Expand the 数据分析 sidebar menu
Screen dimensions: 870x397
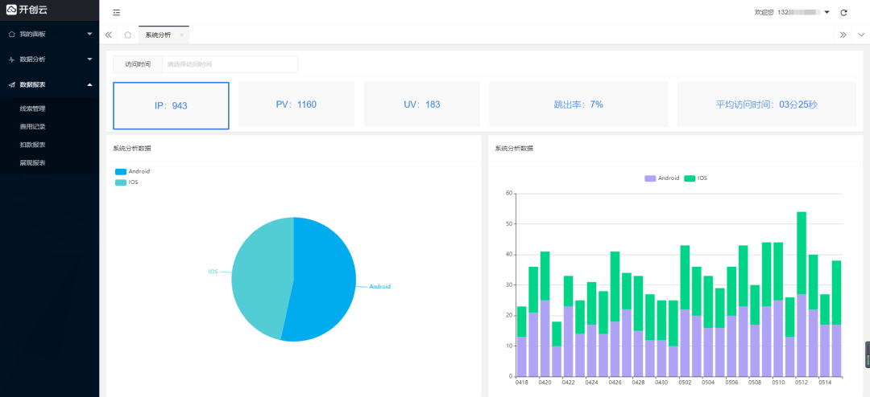48,59
